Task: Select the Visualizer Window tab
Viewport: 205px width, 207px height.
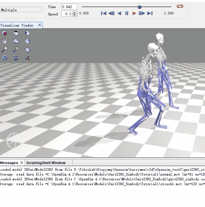Action: point(17,25)
